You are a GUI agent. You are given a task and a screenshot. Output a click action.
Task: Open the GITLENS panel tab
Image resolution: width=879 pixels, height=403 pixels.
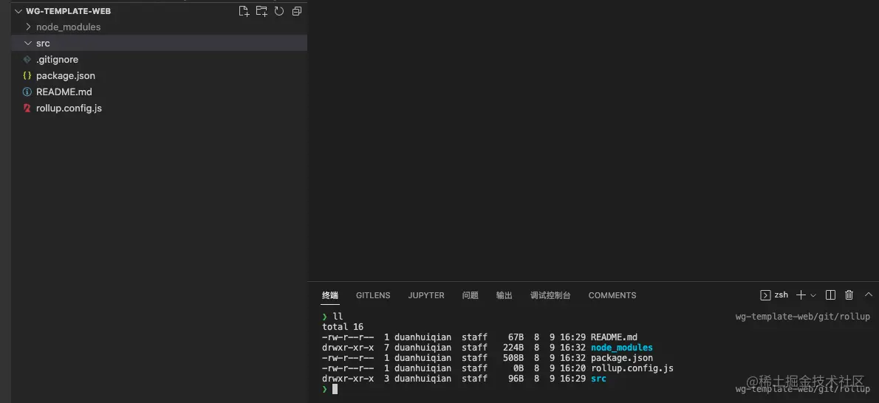pyautogui.click(x=373, y=295)
